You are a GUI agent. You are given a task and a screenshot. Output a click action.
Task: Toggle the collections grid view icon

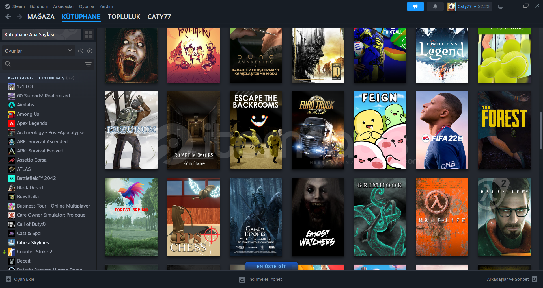coord(89,34)
